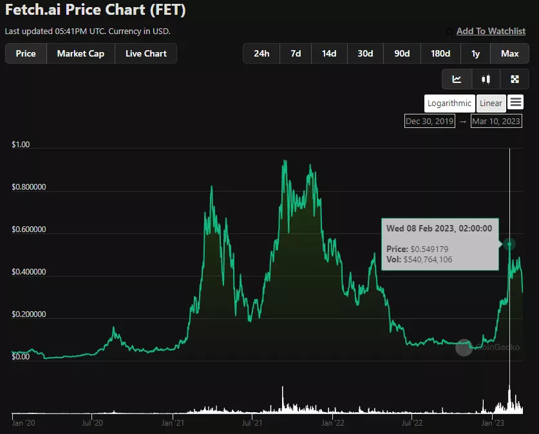Set time range to 7d

pos(296,53)
